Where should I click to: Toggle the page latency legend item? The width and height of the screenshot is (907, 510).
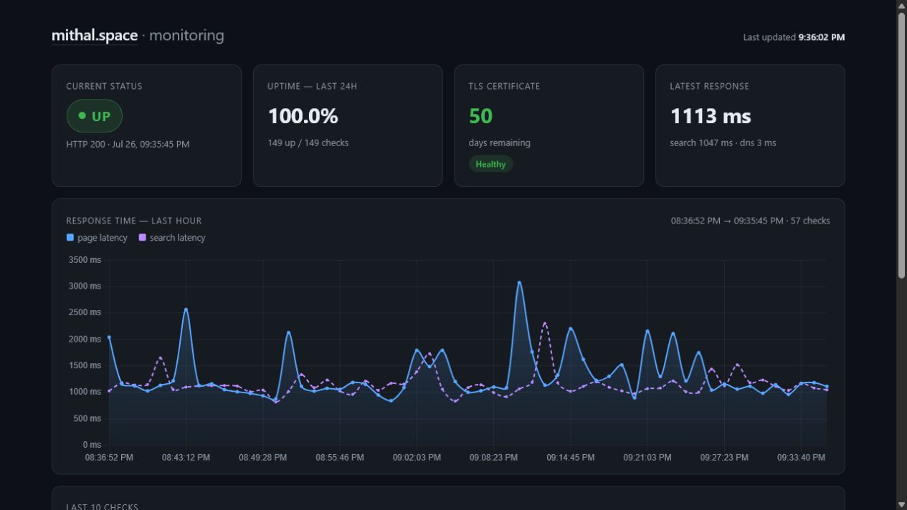tap(97, 238)
